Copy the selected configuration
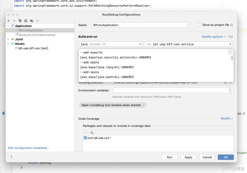 (x=20, y=21)
